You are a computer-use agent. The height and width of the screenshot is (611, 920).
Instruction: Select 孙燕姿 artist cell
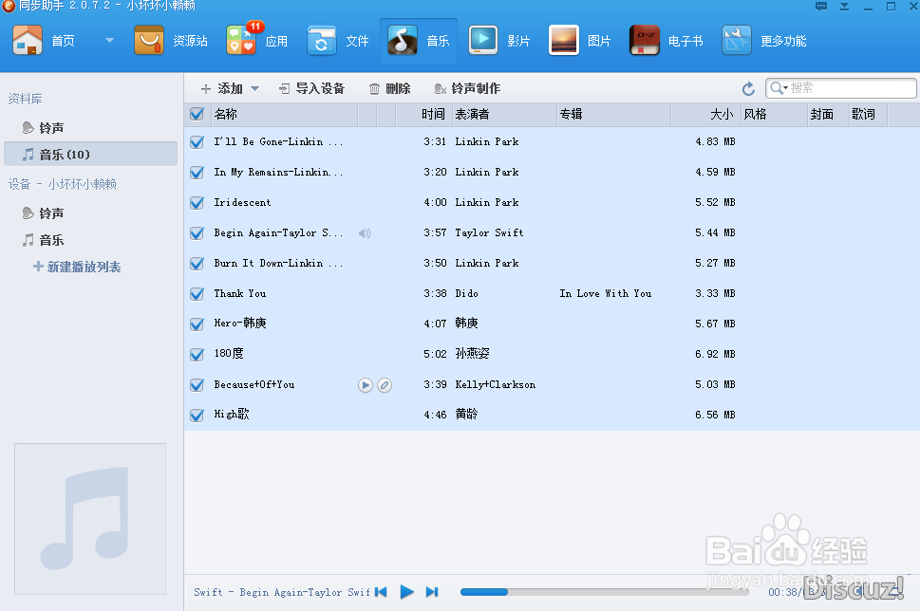(472, 354)
